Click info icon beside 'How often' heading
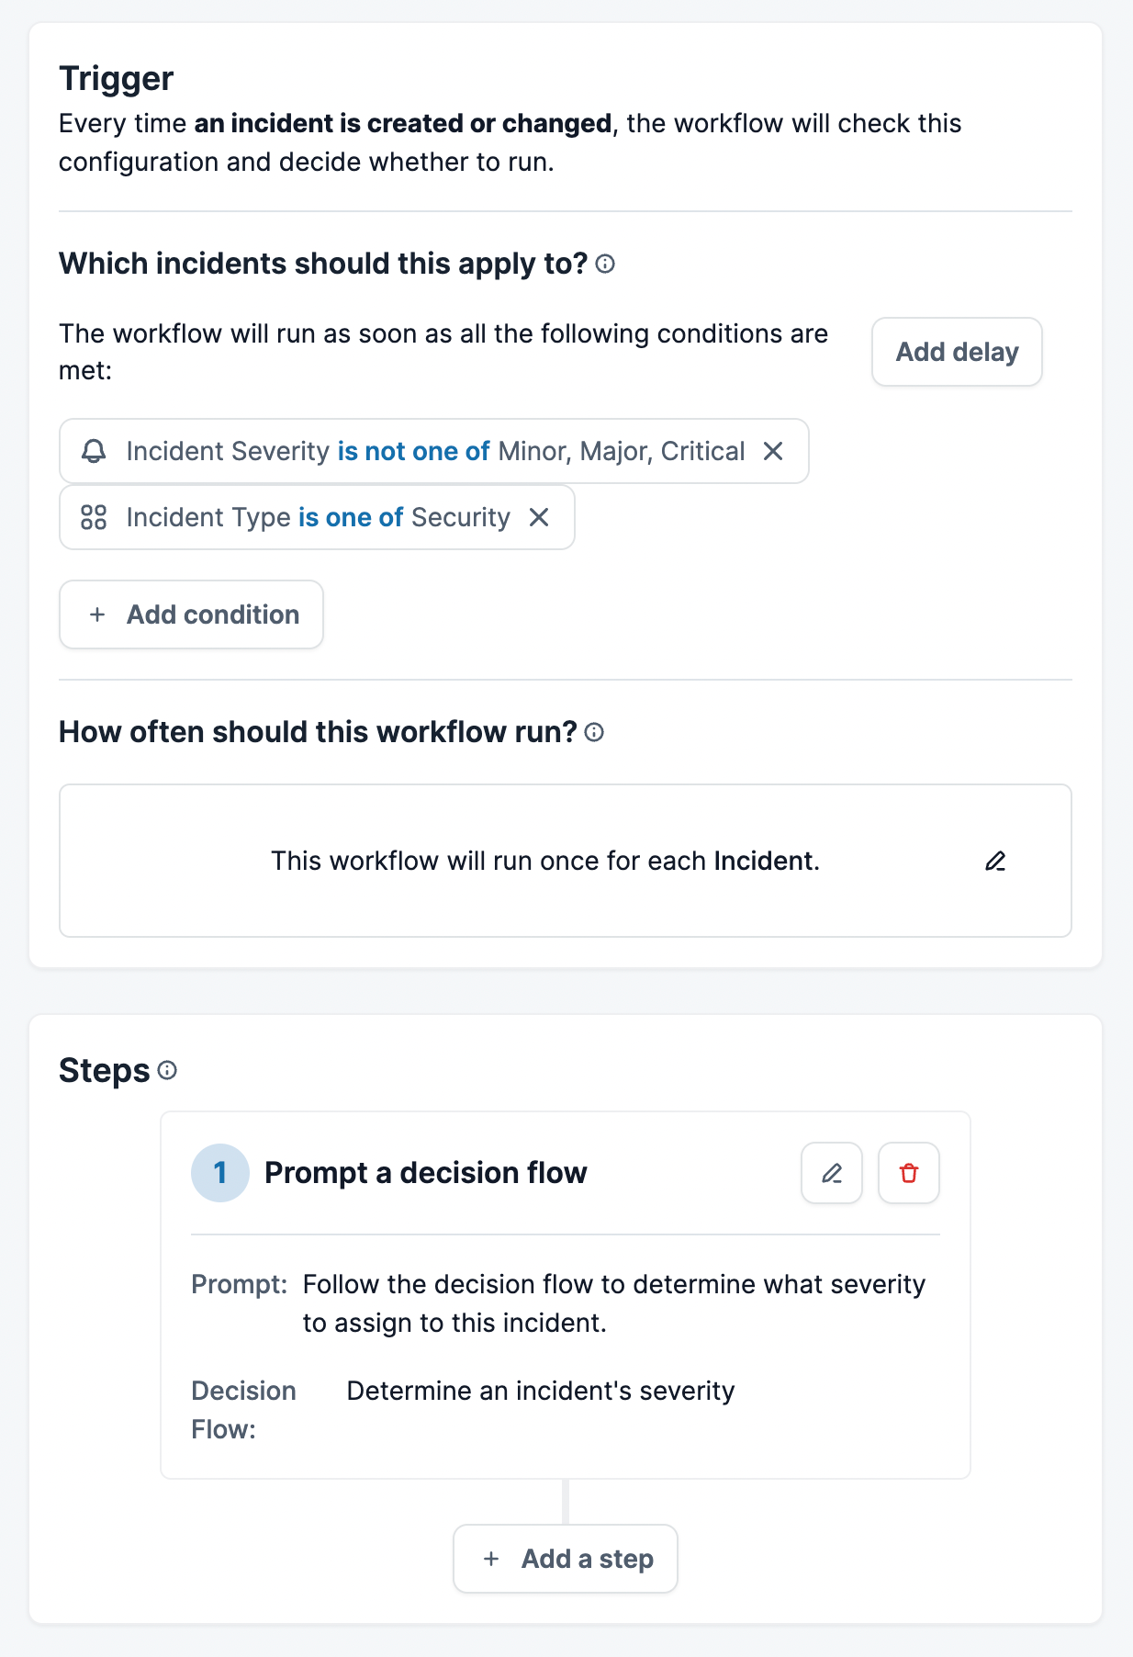The height and width of the screenshot is (1657, 1133). coord(594,732)
